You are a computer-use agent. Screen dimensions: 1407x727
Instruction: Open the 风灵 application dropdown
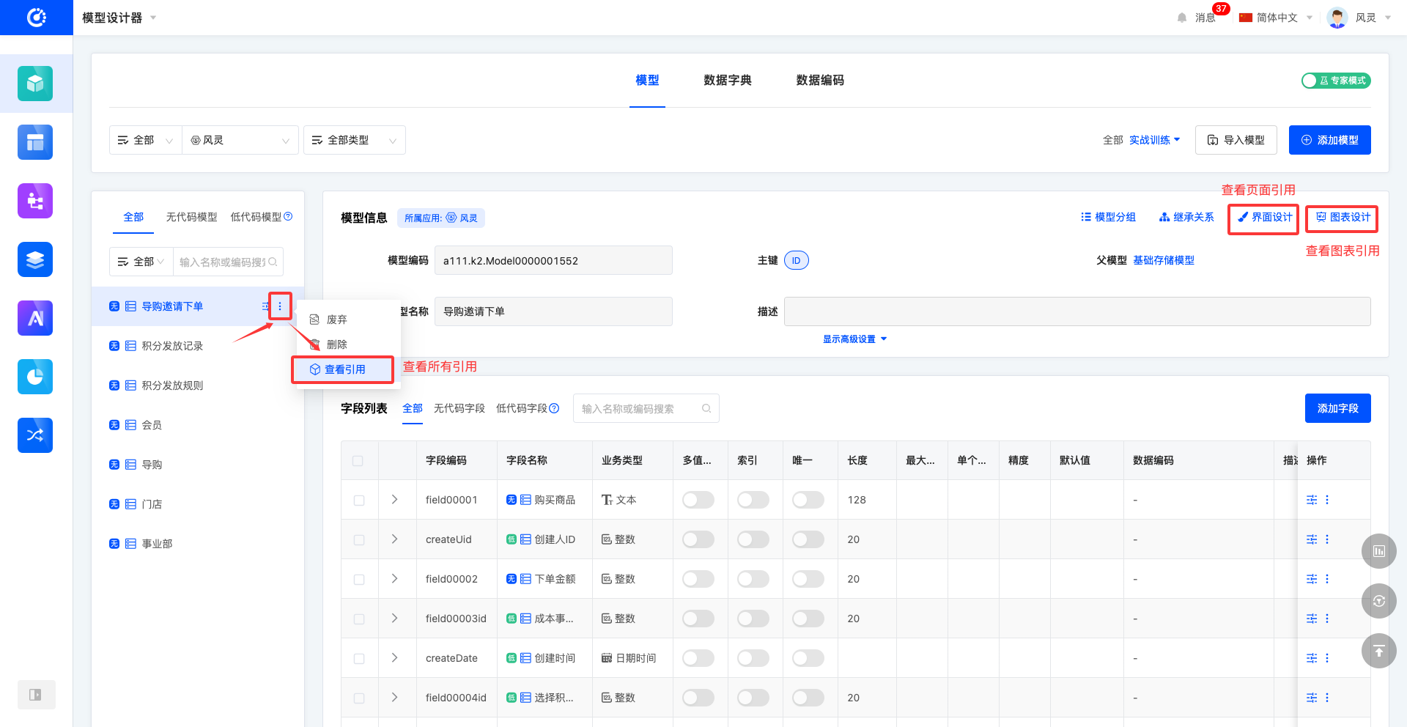click(240, 140)
